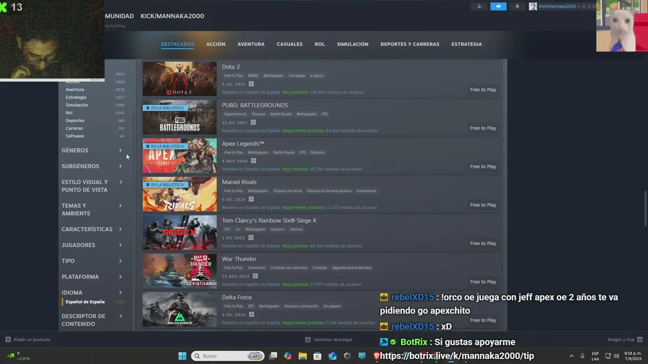Switch to the AVENTURA tab
The width and height of the screenshot is (648, 364).
pos(251,44)
